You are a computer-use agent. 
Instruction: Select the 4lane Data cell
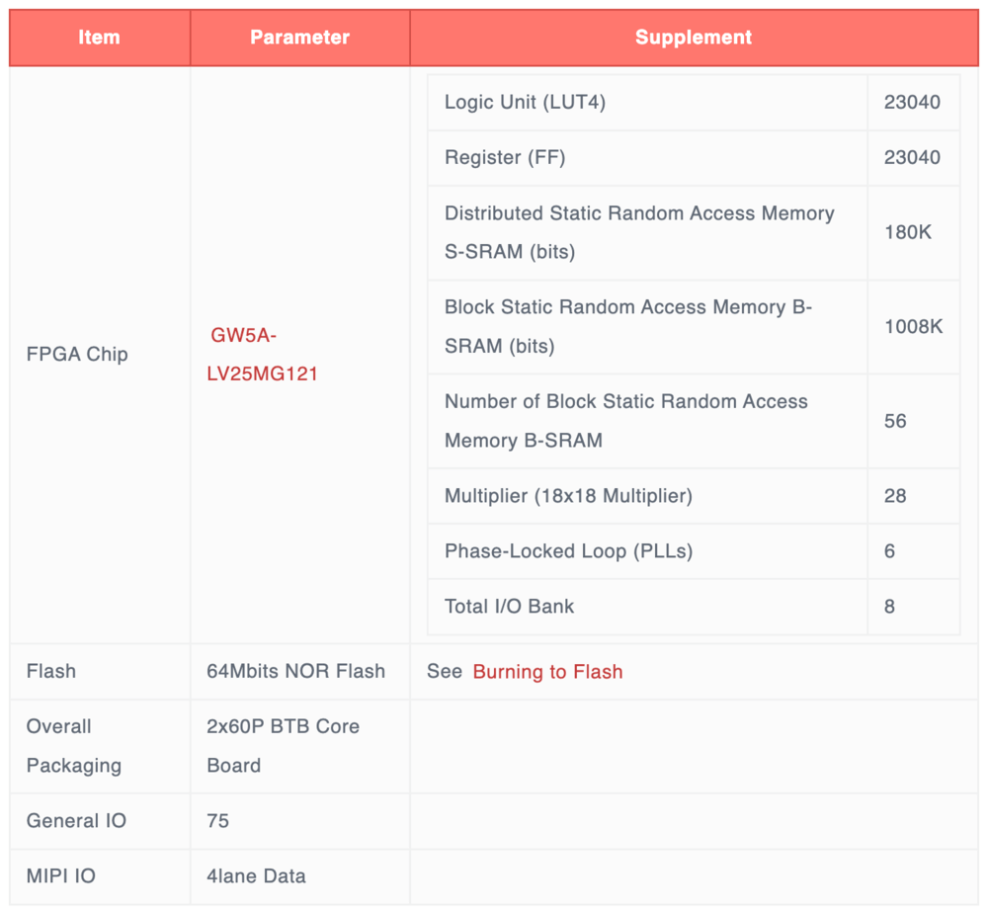click(256, 876)
